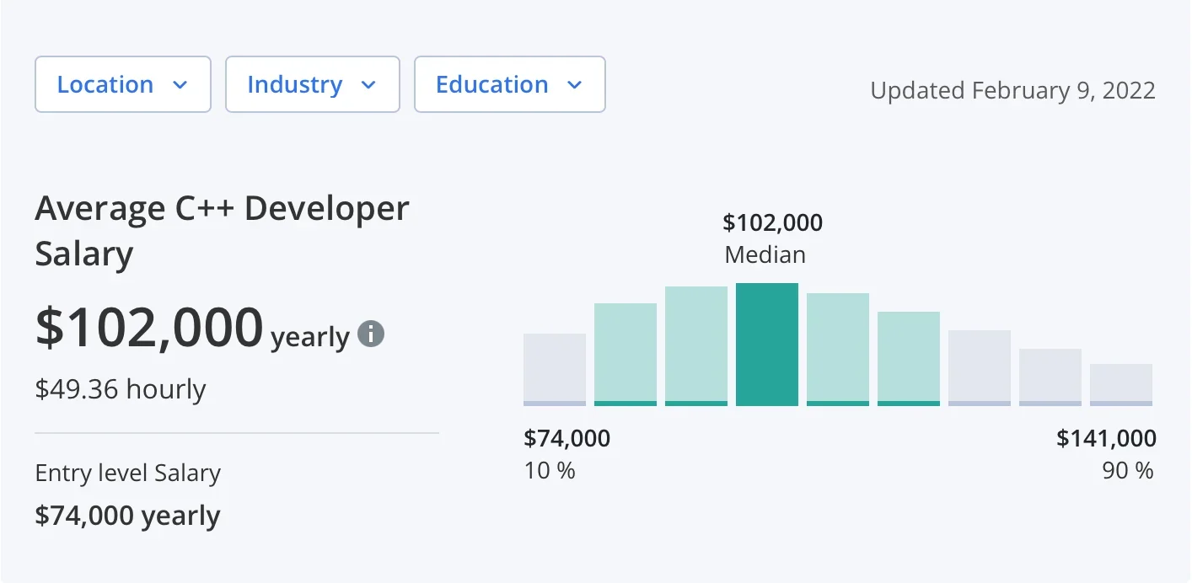Select the eighth gray histogram bar

point(1050,377)
